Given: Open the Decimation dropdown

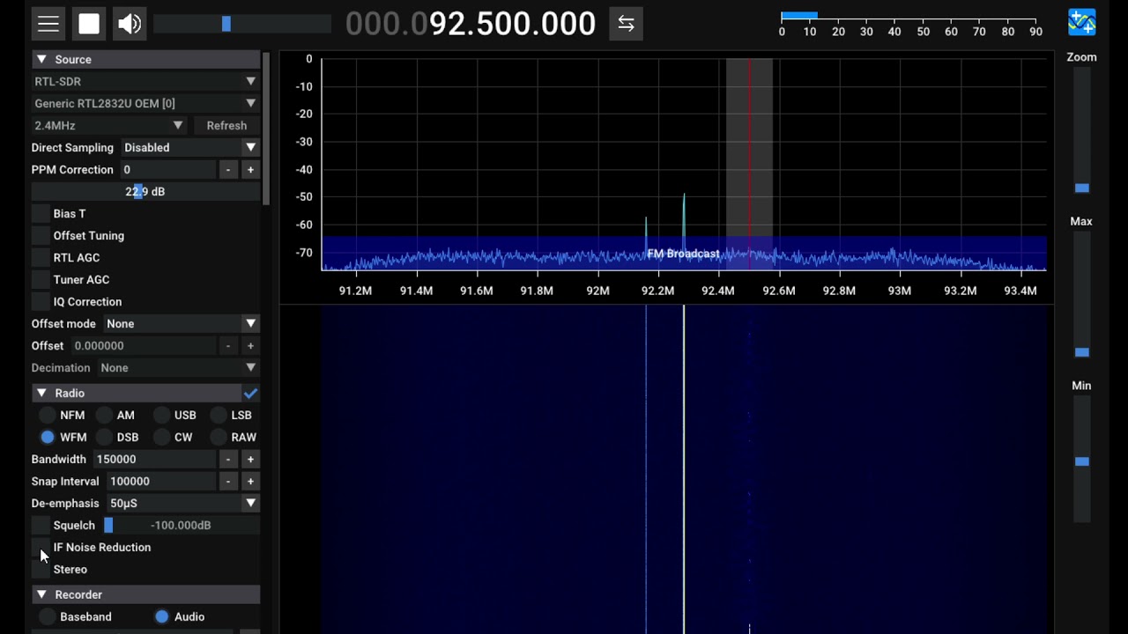Looking at the screenshot, I should point(178,367).
